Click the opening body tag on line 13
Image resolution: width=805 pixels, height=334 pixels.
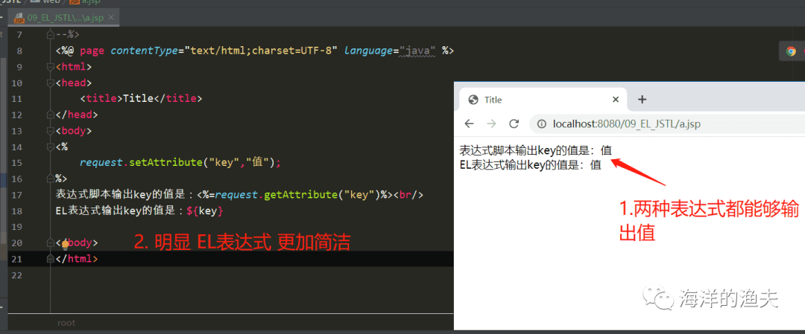[74, 130]
